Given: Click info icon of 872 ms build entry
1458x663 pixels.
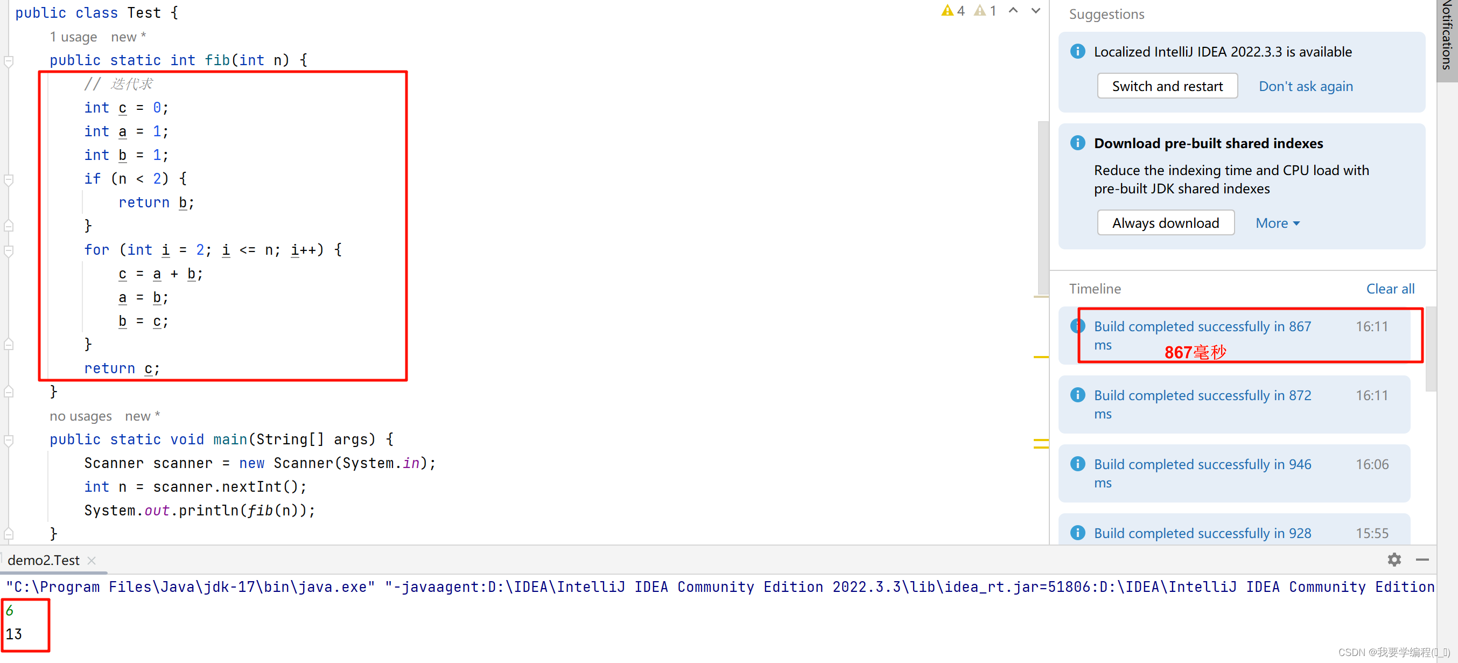Looking at the screenshot, I should (1078, 395).
